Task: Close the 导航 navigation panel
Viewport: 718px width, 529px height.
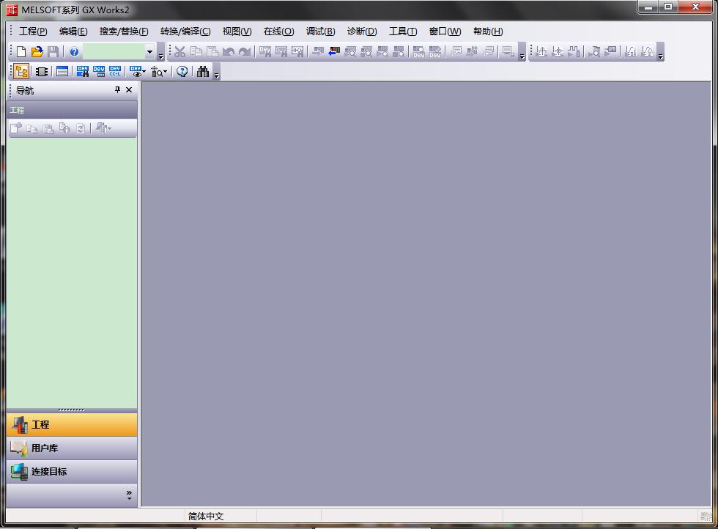Action: click(129, 90)
